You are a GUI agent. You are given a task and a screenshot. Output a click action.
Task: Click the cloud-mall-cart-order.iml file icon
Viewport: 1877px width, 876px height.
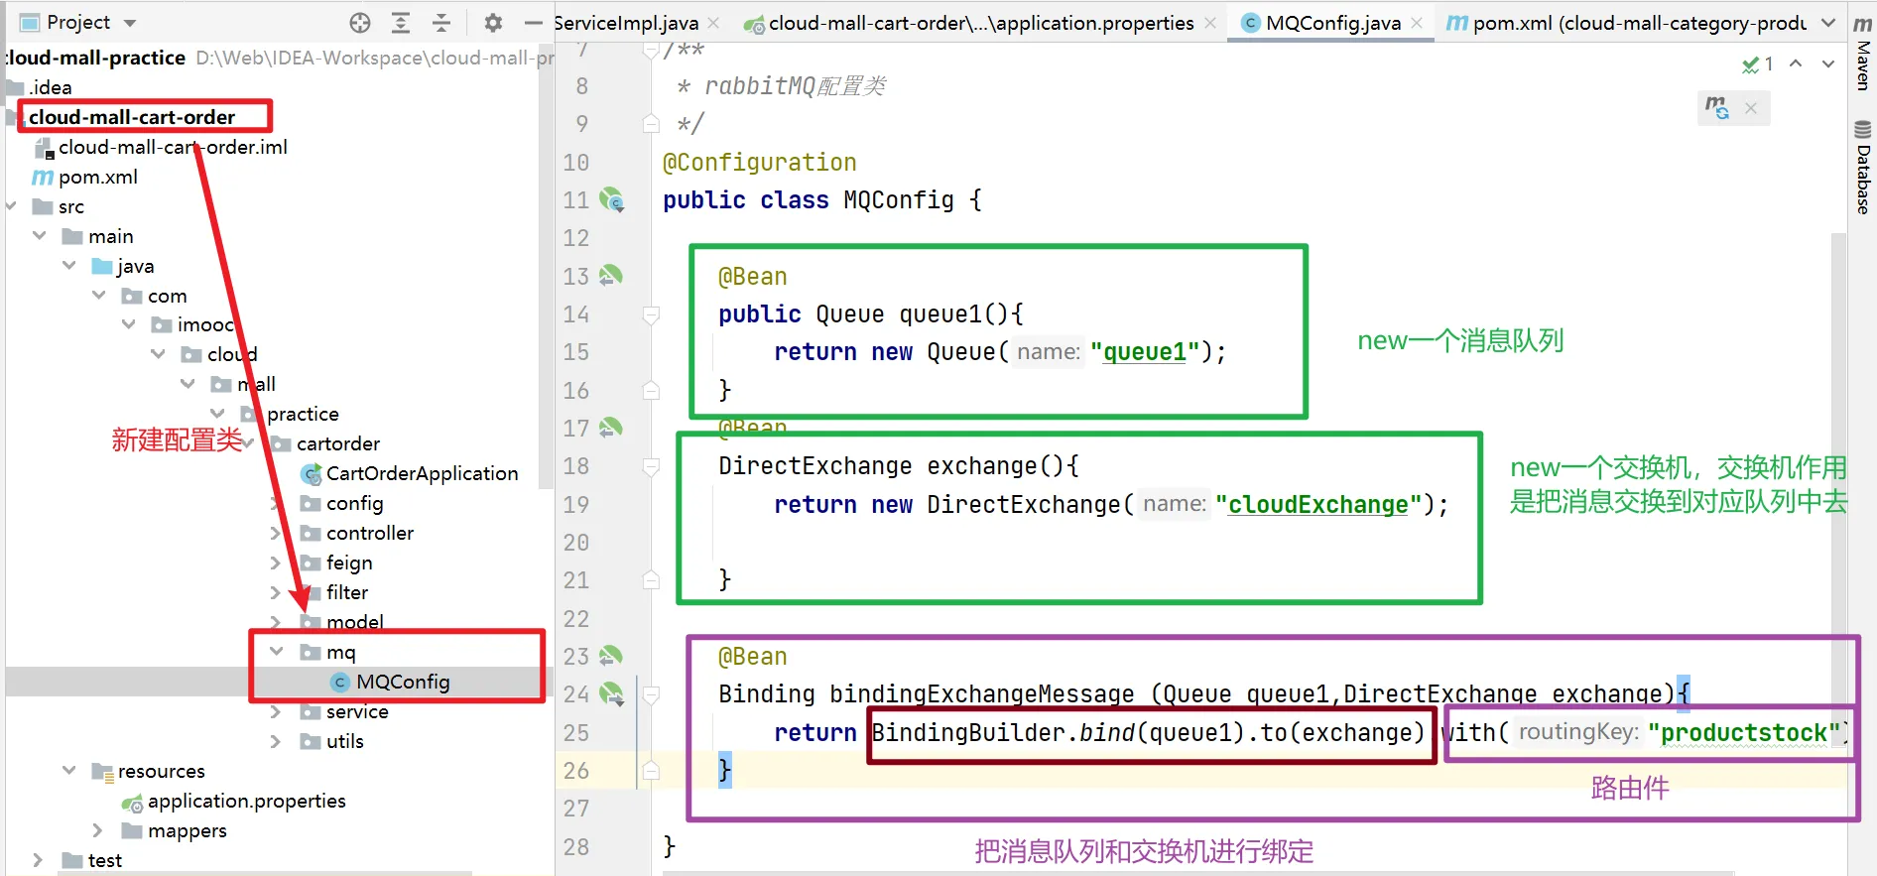click(x=44, y=148)
